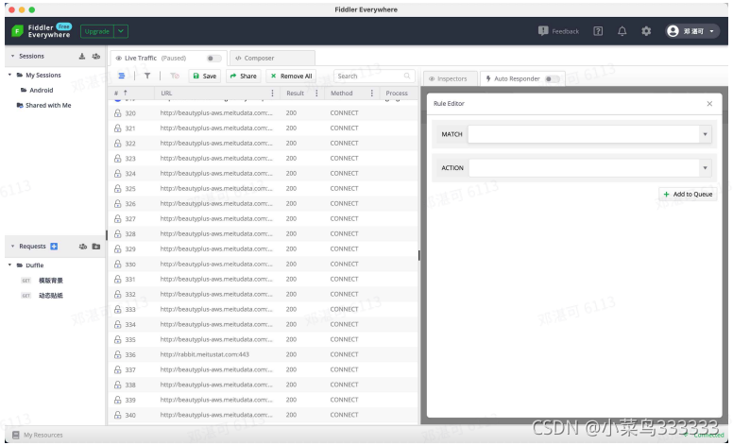Click the share requests icon in Requests header

pyautogui.click(x=83, y=247)
